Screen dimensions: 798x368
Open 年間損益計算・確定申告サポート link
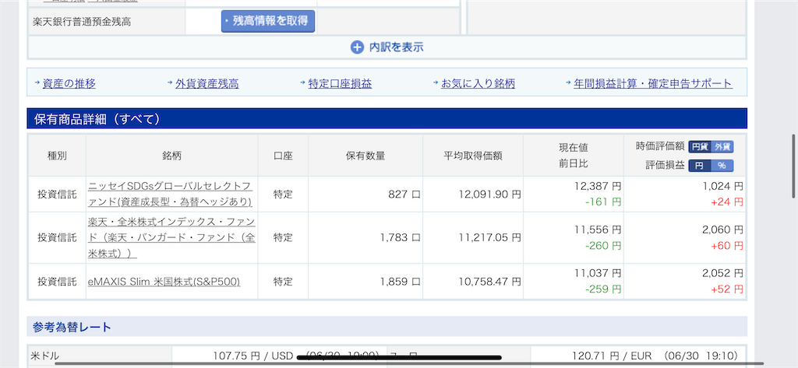pos(653,83)
